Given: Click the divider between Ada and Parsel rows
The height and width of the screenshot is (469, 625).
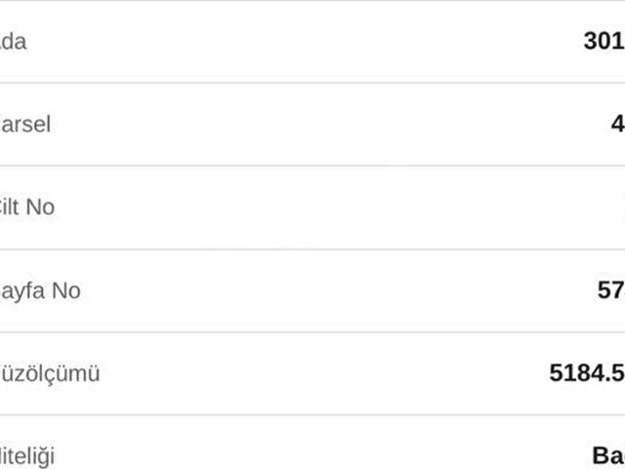Looking at the screenshot, I should pos(312,83).
